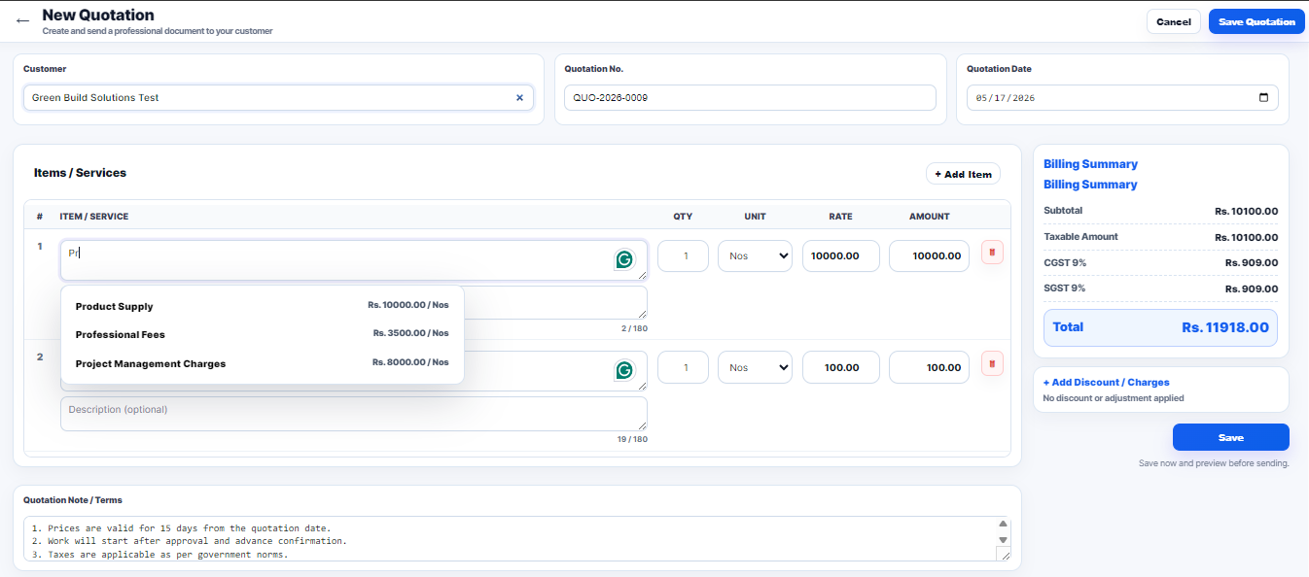1309x577 pixels.
Task: Click the Quotation Date input field
Action: [x=1122, y=98]
